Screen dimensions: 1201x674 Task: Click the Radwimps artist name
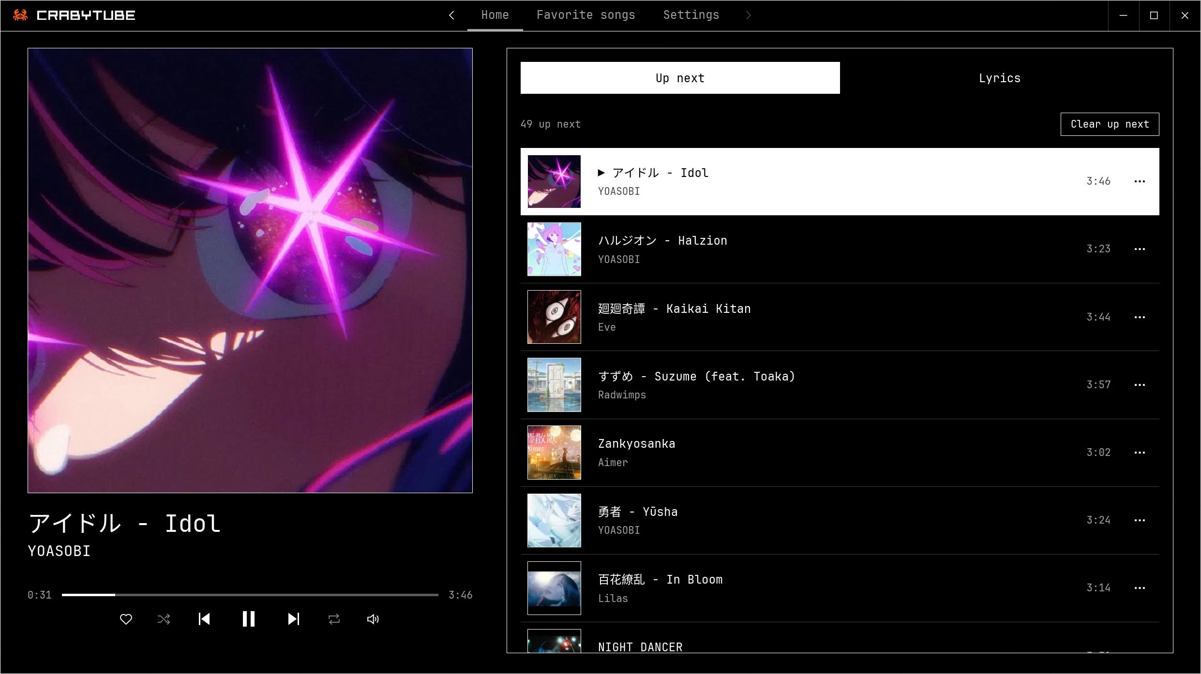tap(622, 395)
